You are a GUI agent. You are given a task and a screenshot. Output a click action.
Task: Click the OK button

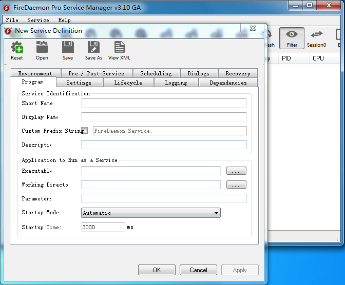tap(157, 270)
